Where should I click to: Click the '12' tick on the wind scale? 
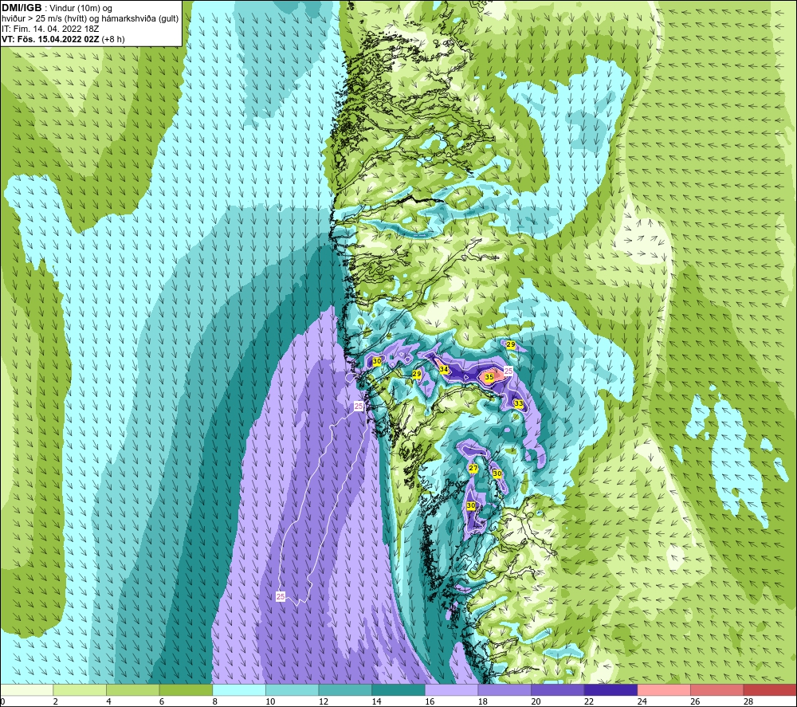pyautogui.click(x=324, y=701)
